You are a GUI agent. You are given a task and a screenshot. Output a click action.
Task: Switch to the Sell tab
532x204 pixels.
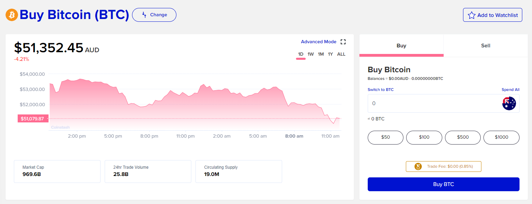486,46
